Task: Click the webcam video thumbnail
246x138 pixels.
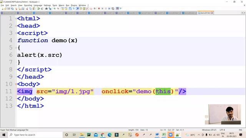Action: (223, 114)
